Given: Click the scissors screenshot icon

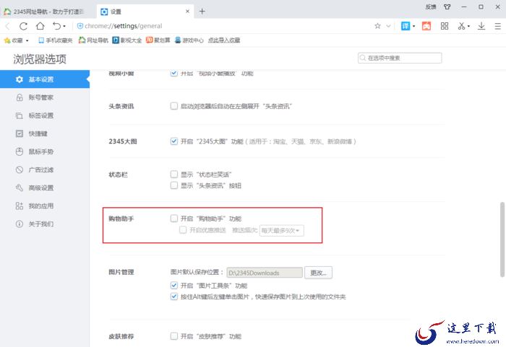Looking at the screenshot, I should 461,26.
